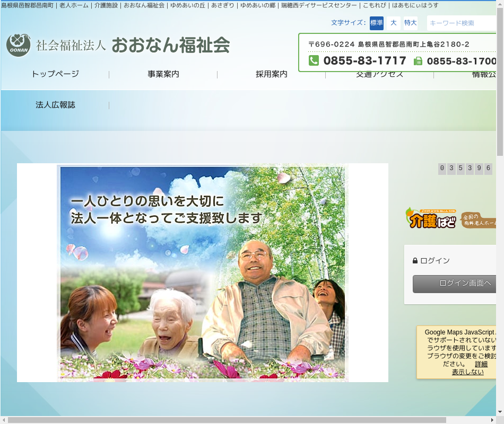
Task: Switch text size to 特大
Action: 410,23
